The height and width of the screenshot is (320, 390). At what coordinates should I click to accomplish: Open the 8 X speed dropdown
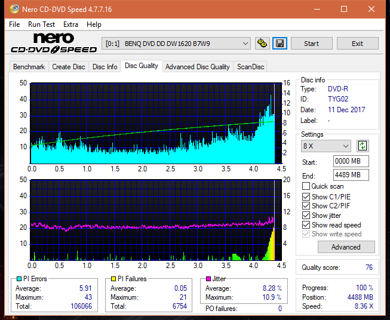coord(326,146)
